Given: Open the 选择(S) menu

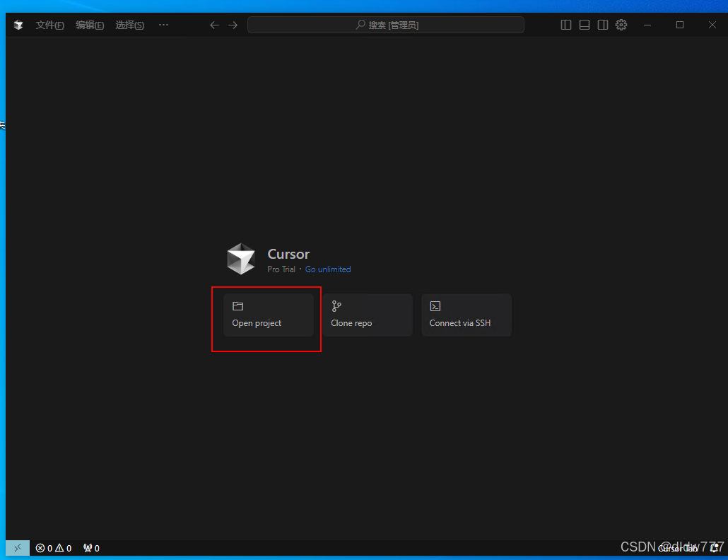Looking at the screenshot, I should click(129, 25).
